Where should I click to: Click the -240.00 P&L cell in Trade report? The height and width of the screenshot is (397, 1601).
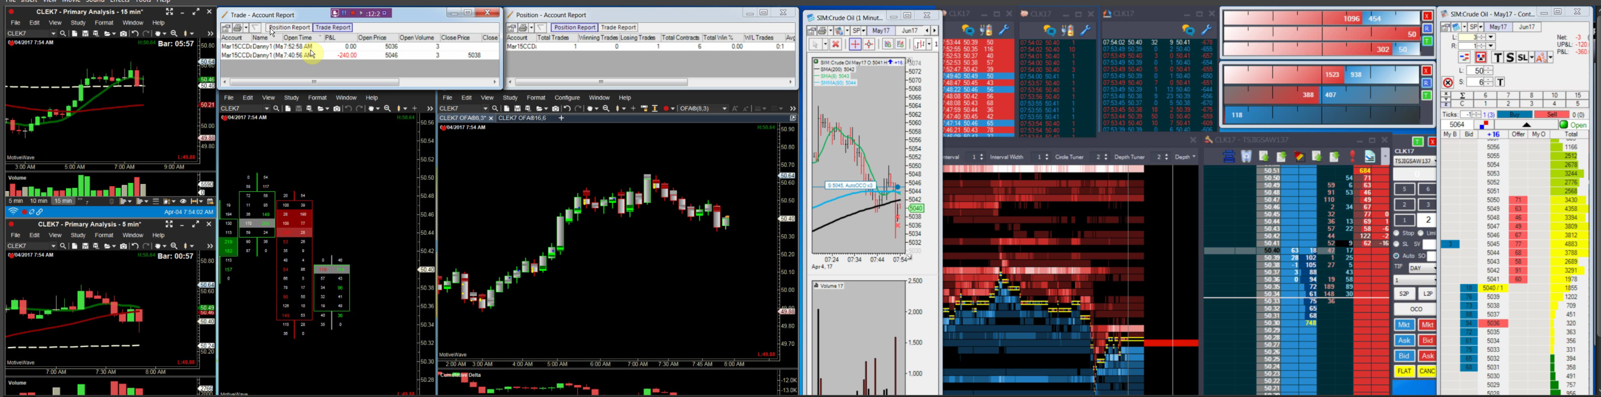[347, 55]
